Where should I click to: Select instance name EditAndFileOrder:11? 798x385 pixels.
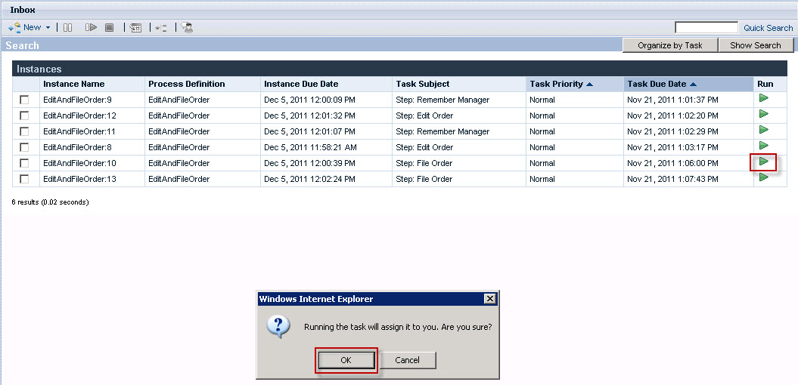pyautogui.click(x=79, y=131)
